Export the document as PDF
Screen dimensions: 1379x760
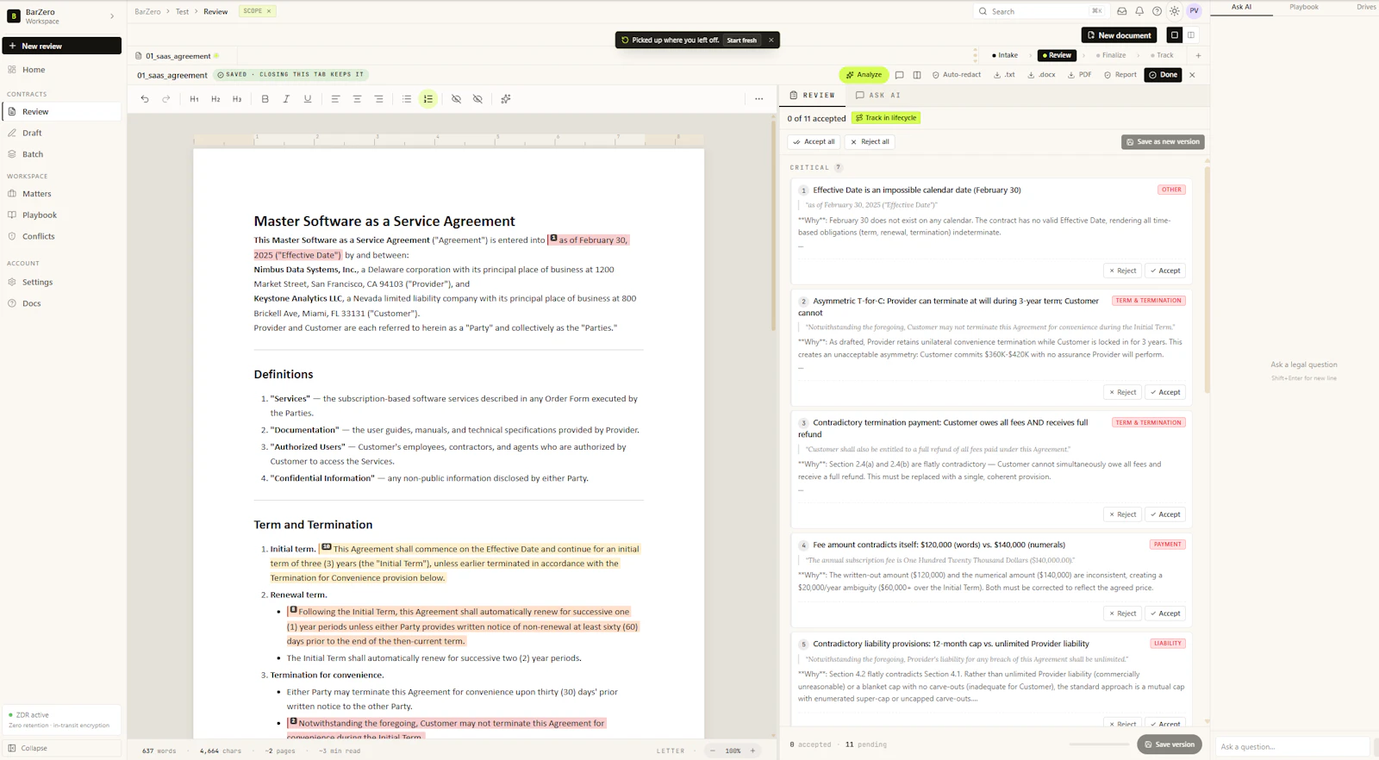tap(1080, 75)
